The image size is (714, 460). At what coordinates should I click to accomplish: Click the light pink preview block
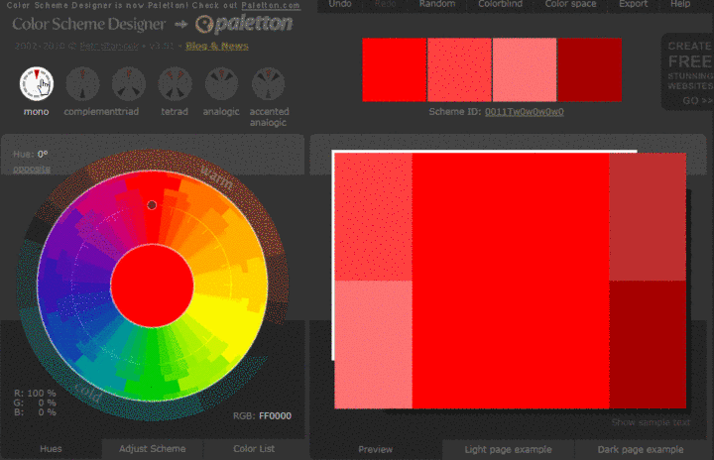(374, 344)
